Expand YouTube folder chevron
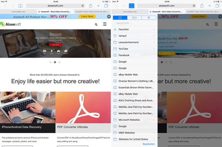 point(154,49)
